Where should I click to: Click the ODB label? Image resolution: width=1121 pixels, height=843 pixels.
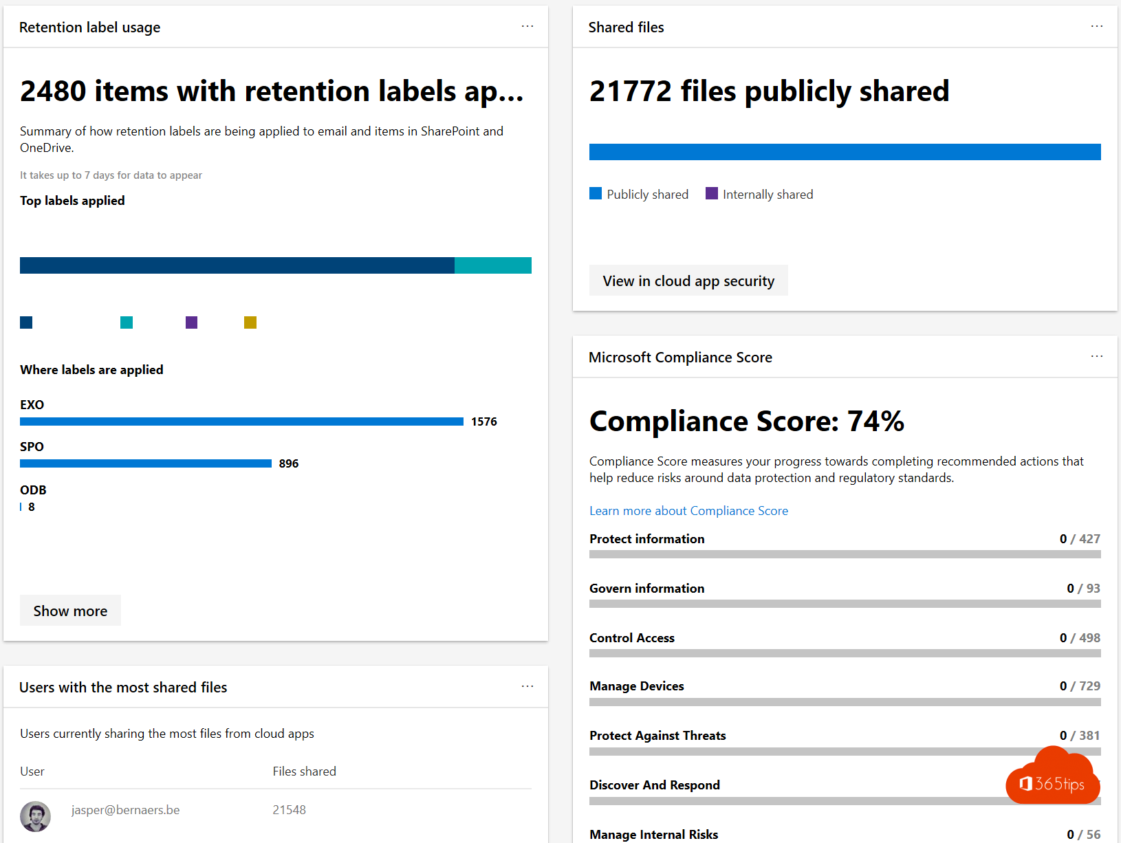33,490
